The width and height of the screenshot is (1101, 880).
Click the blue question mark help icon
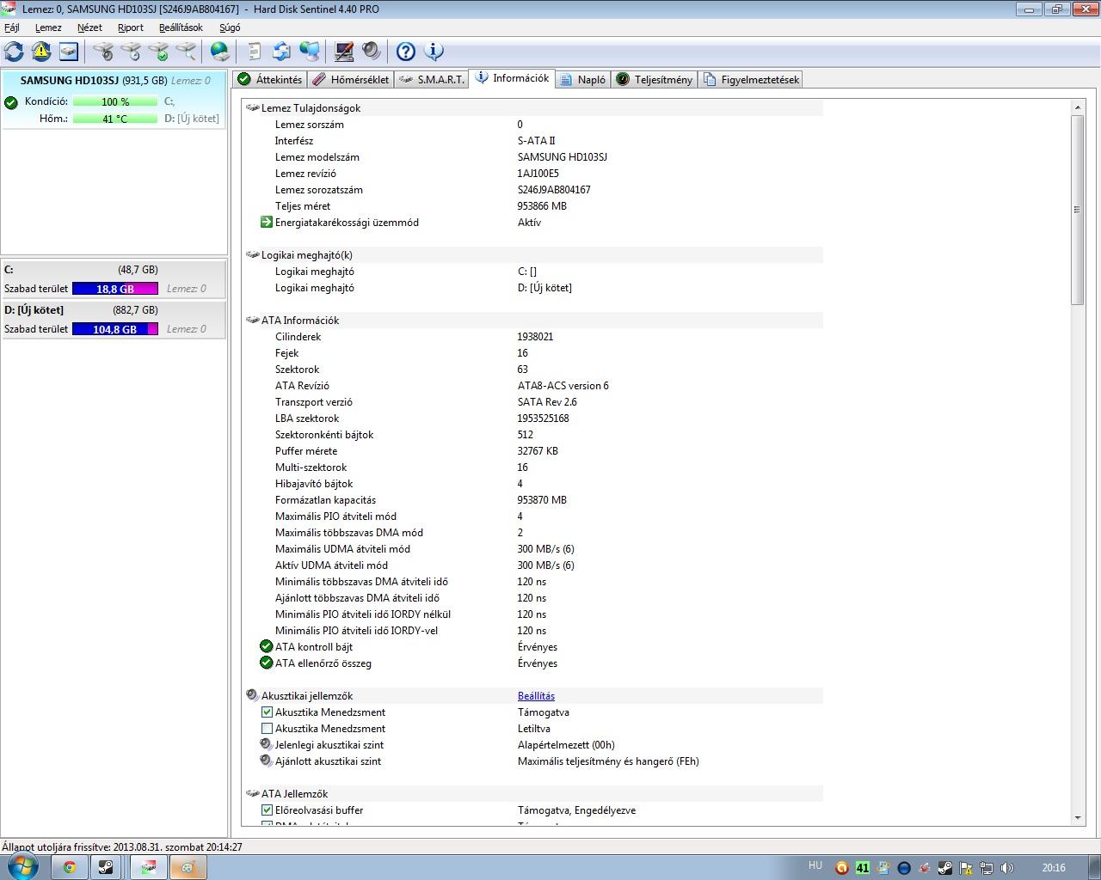tap(406, 52)
